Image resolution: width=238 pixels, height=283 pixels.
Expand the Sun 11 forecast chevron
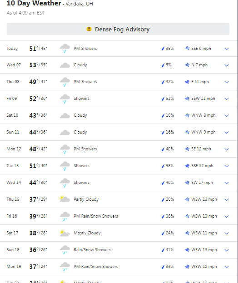click(227, 132)
